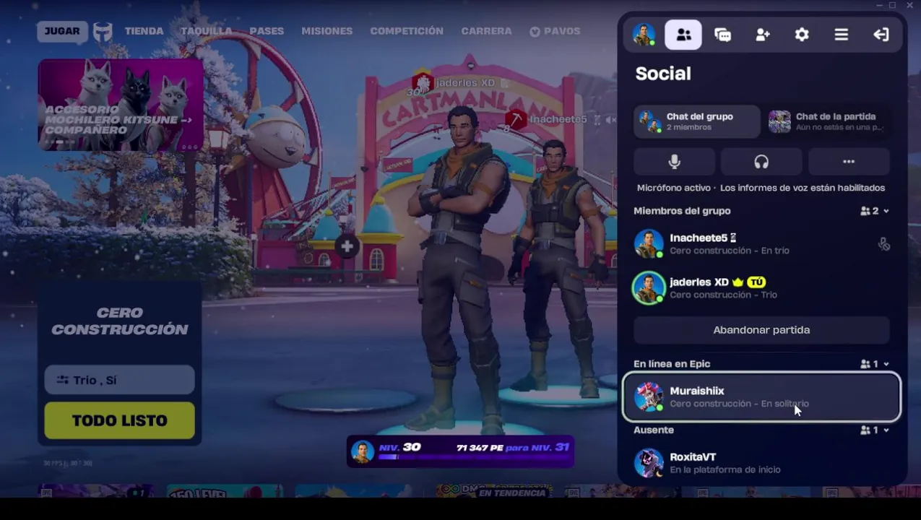
Task: Open the PAVOS tab
Action: [x=555, y=31]
